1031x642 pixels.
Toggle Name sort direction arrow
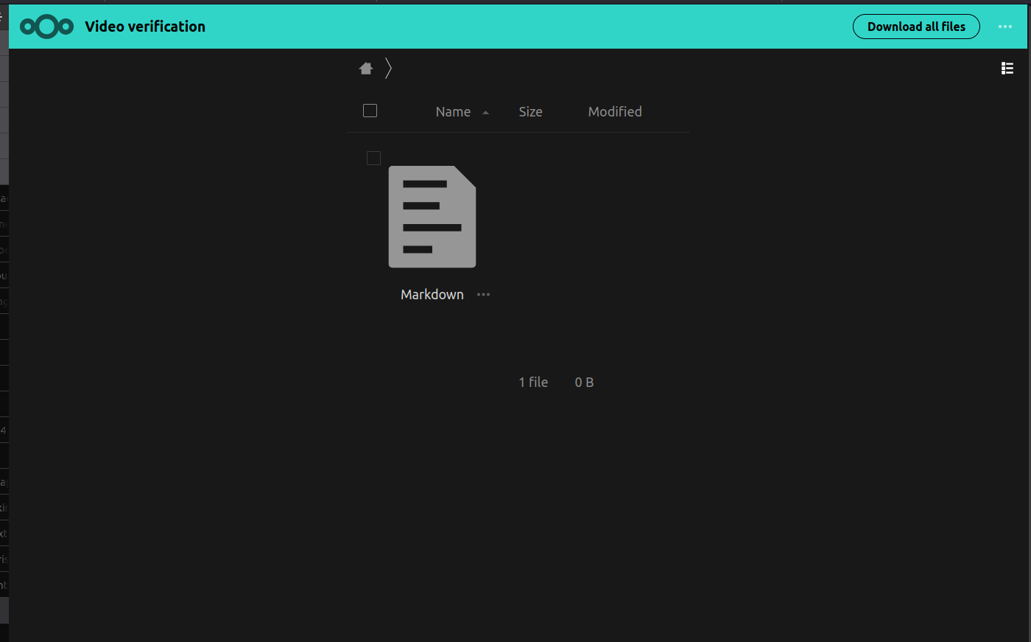pos(485,113)
